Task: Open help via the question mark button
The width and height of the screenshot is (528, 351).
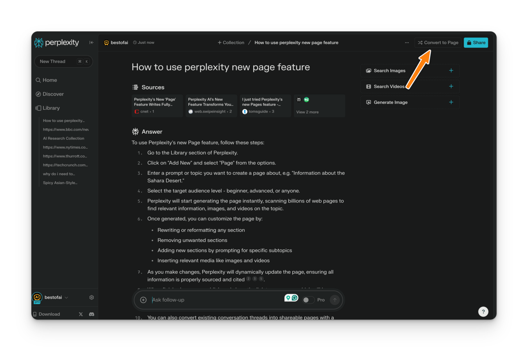Action: click(x=483, y=312)
